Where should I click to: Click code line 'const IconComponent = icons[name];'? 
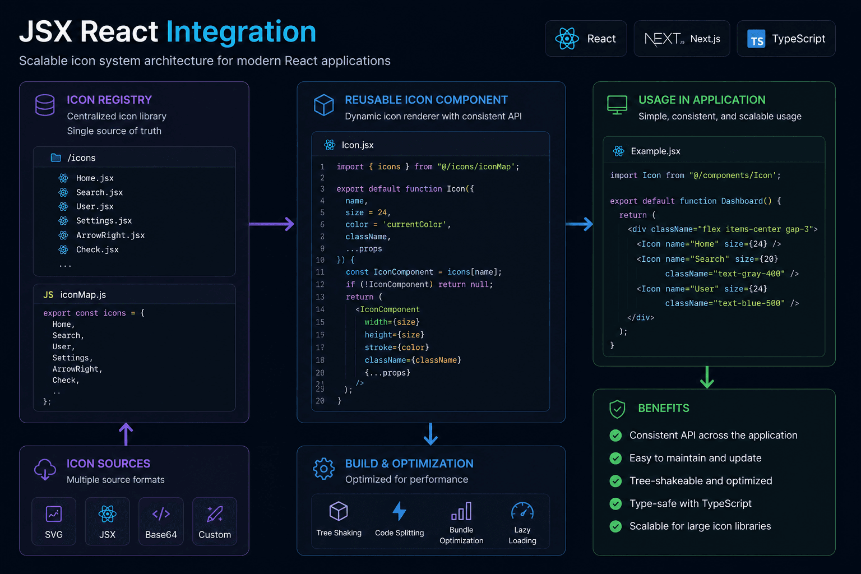[x=424, y=272]
